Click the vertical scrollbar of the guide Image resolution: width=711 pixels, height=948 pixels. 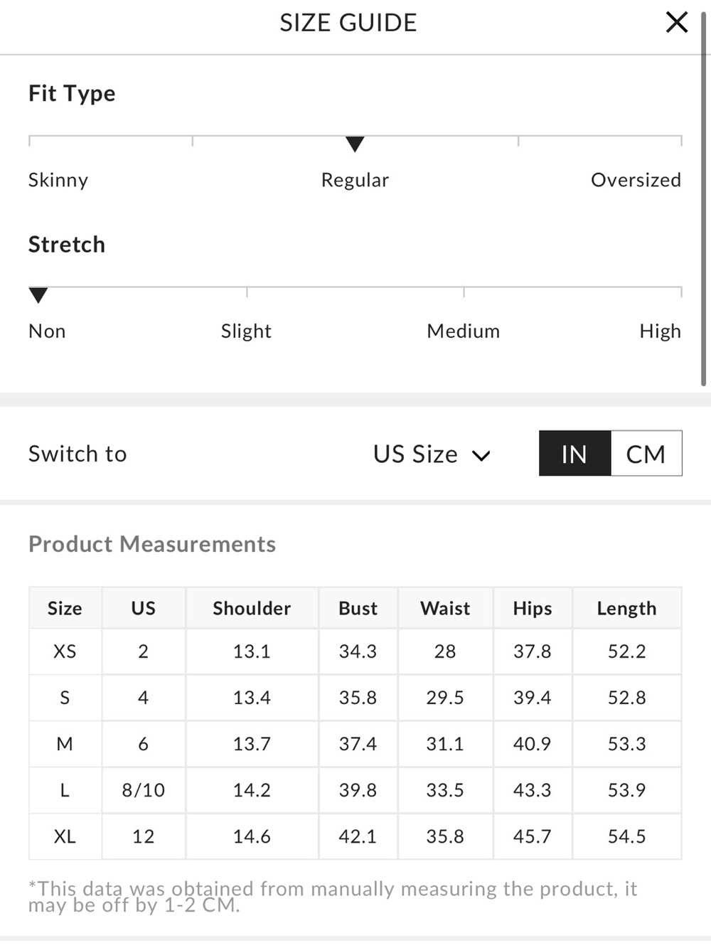coord(704,199)
